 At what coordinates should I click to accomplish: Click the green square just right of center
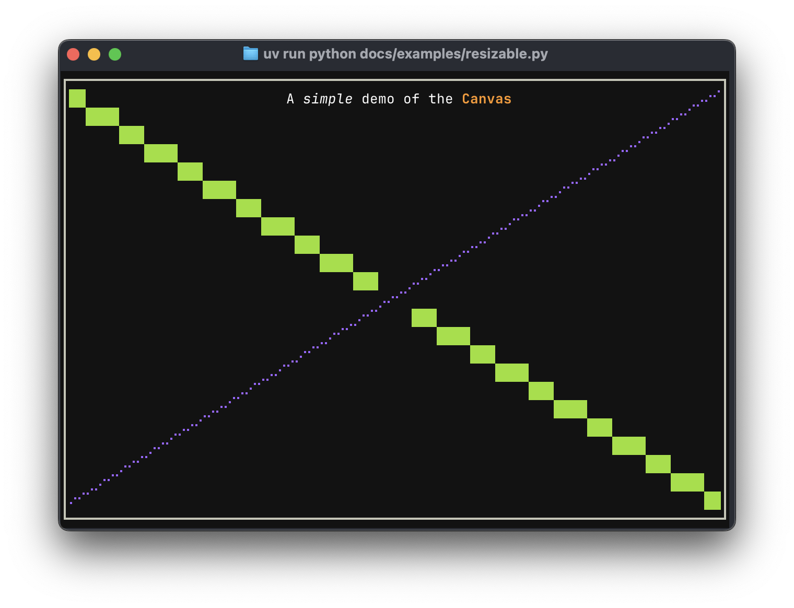pos(424,318)
